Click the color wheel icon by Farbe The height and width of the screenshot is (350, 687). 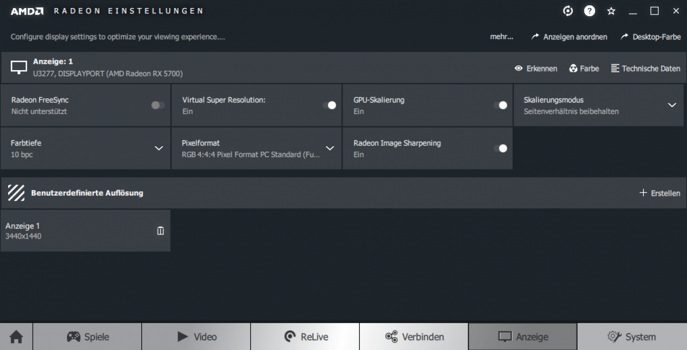tap(573, 69)
